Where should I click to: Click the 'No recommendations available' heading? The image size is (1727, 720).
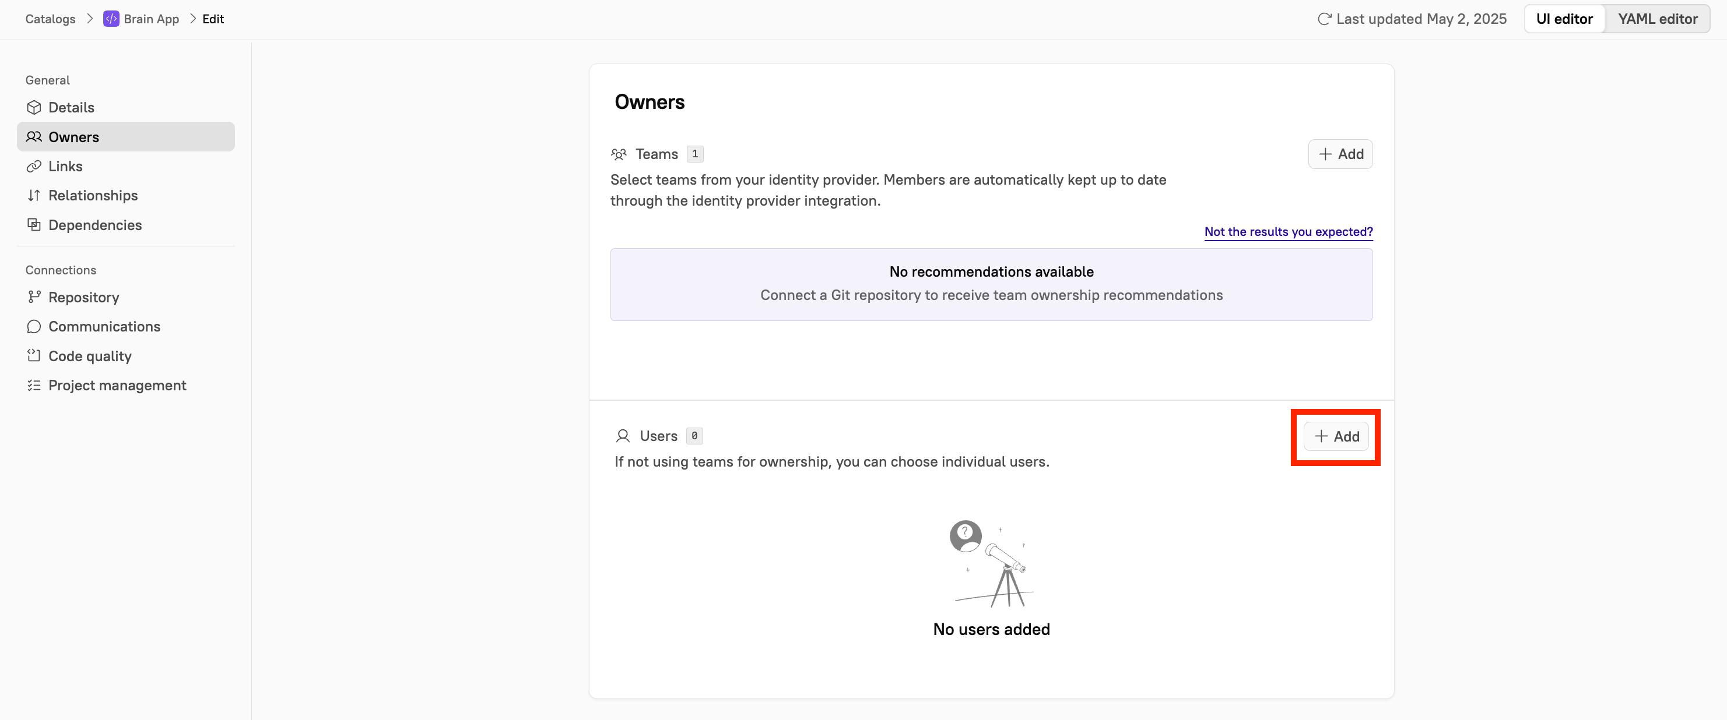coord(992,271)
